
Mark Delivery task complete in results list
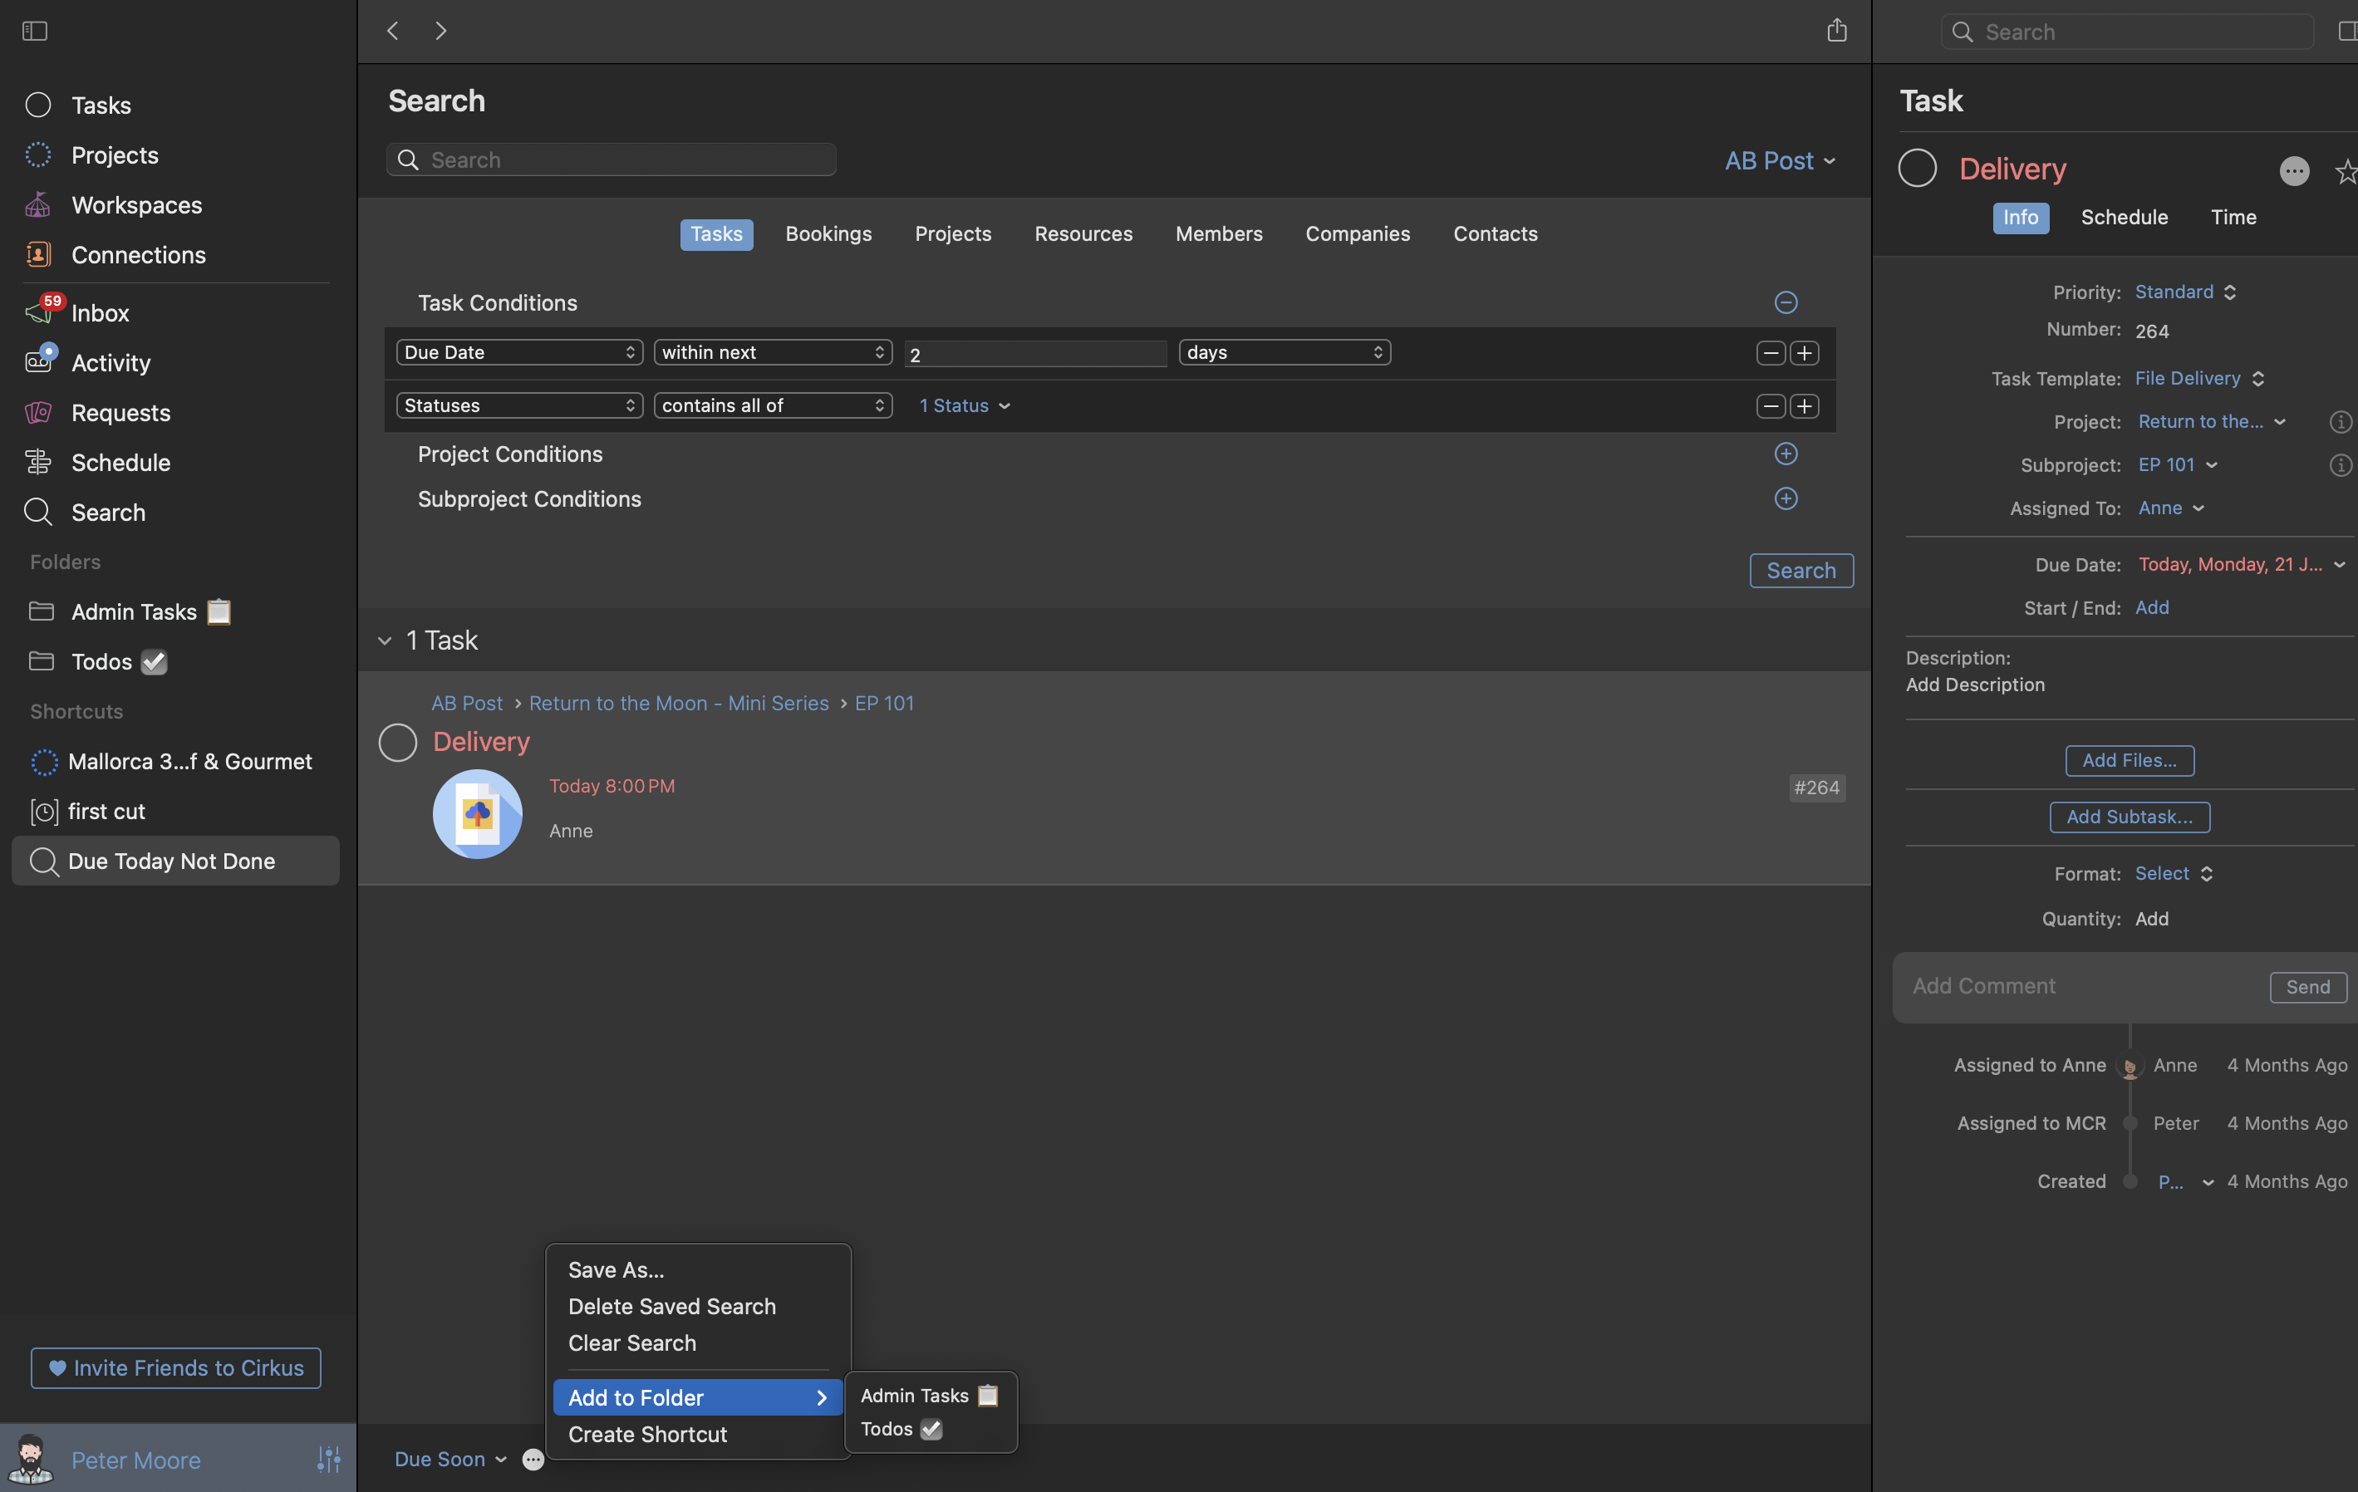[397, 742]
